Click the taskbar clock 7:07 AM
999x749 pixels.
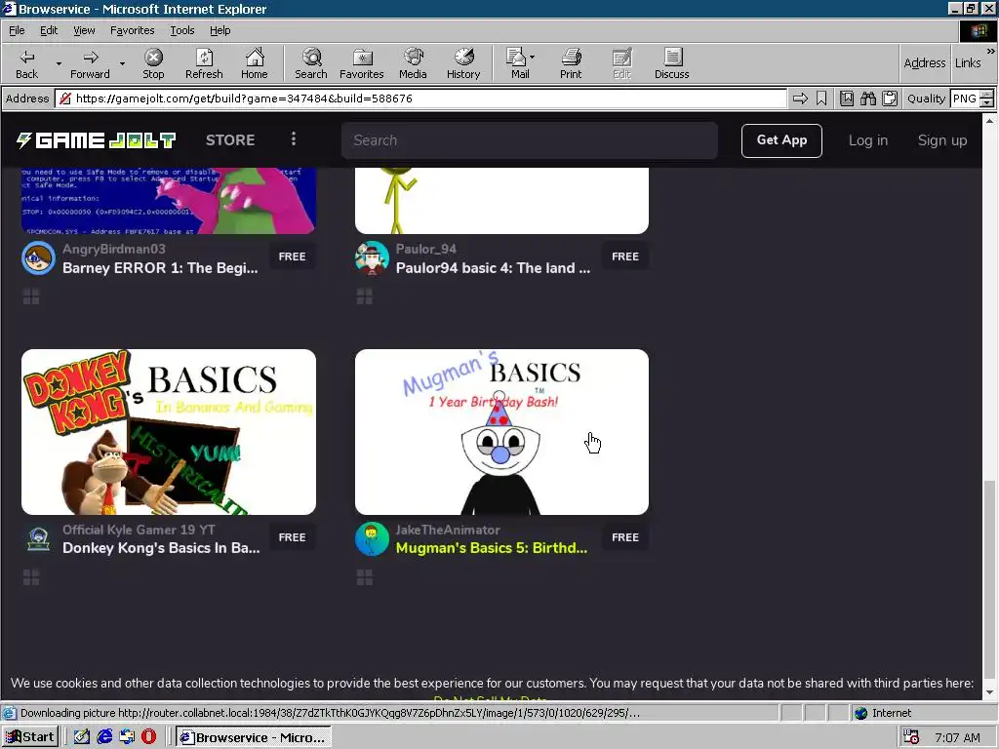pyautogui.click(x=957, y=737)
